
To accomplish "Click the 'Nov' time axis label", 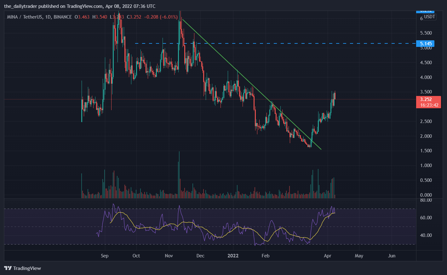I will pyautogui.click(x=169, y=256).
